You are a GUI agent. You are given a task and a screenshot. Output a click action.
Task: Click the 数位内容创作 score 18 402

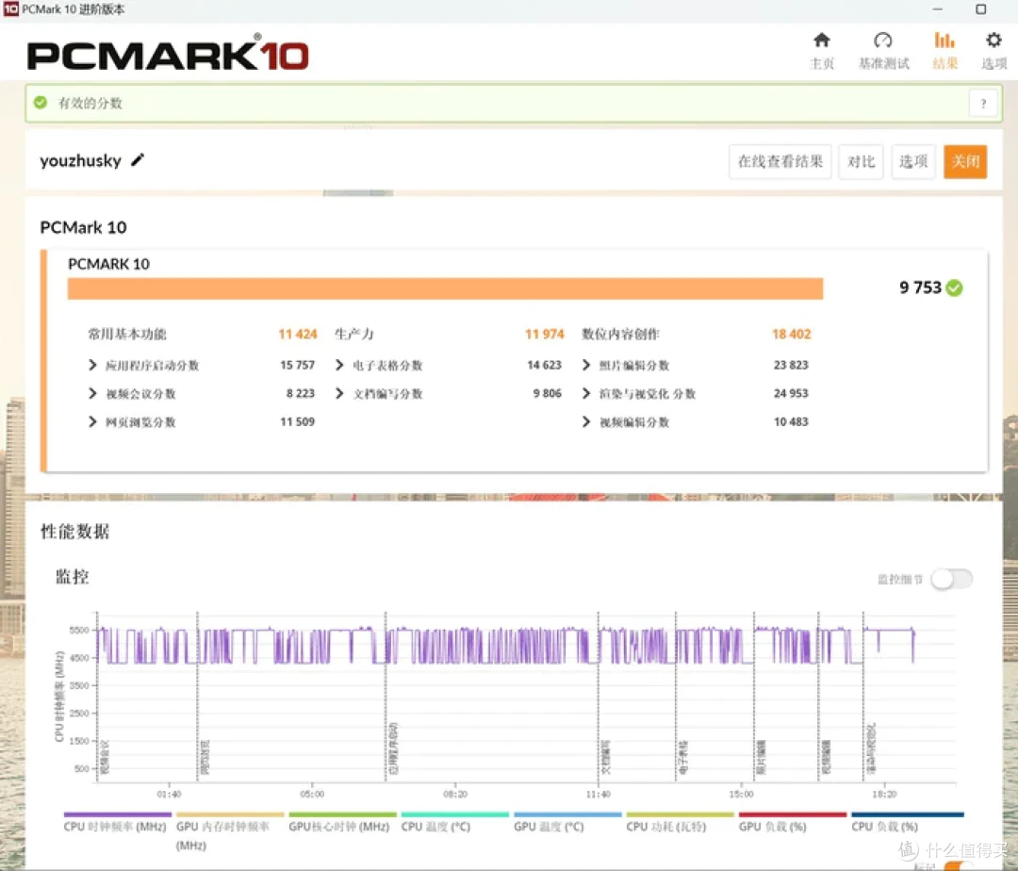click(x=791, y=335)
